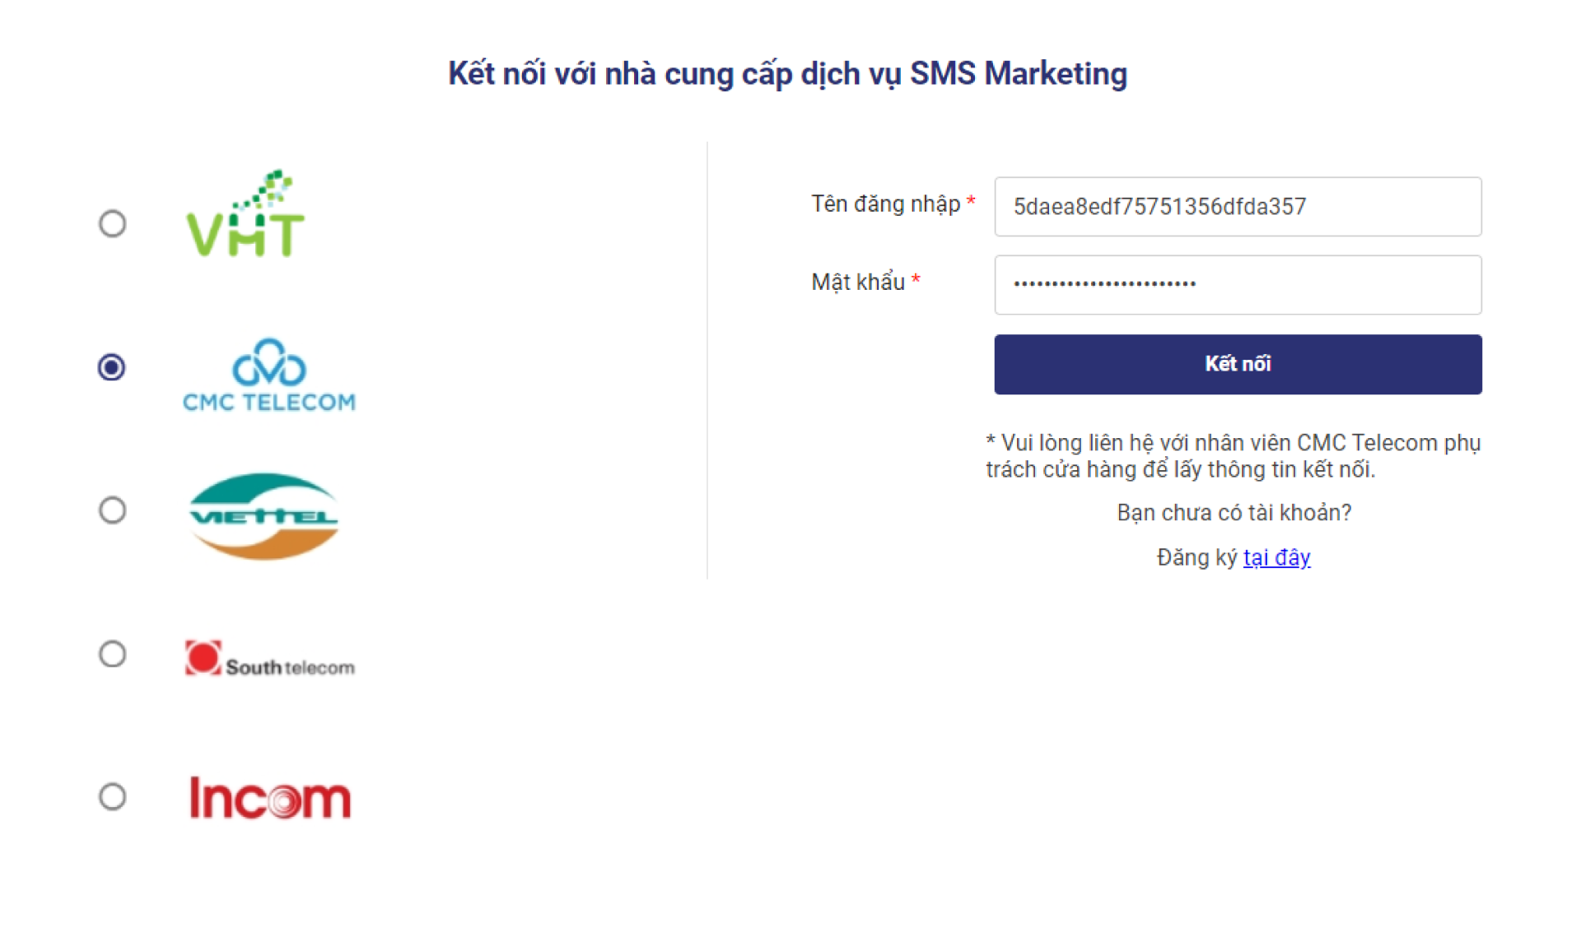Select the CMC Telecom radio button
Viewport: 1581px width, 928px height.
coord(112,367)
